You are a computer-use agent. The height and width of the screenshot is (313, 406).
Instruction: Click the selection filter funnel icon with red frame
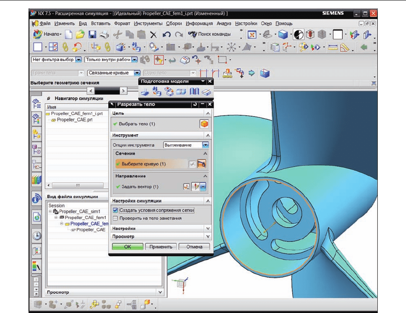159,60
